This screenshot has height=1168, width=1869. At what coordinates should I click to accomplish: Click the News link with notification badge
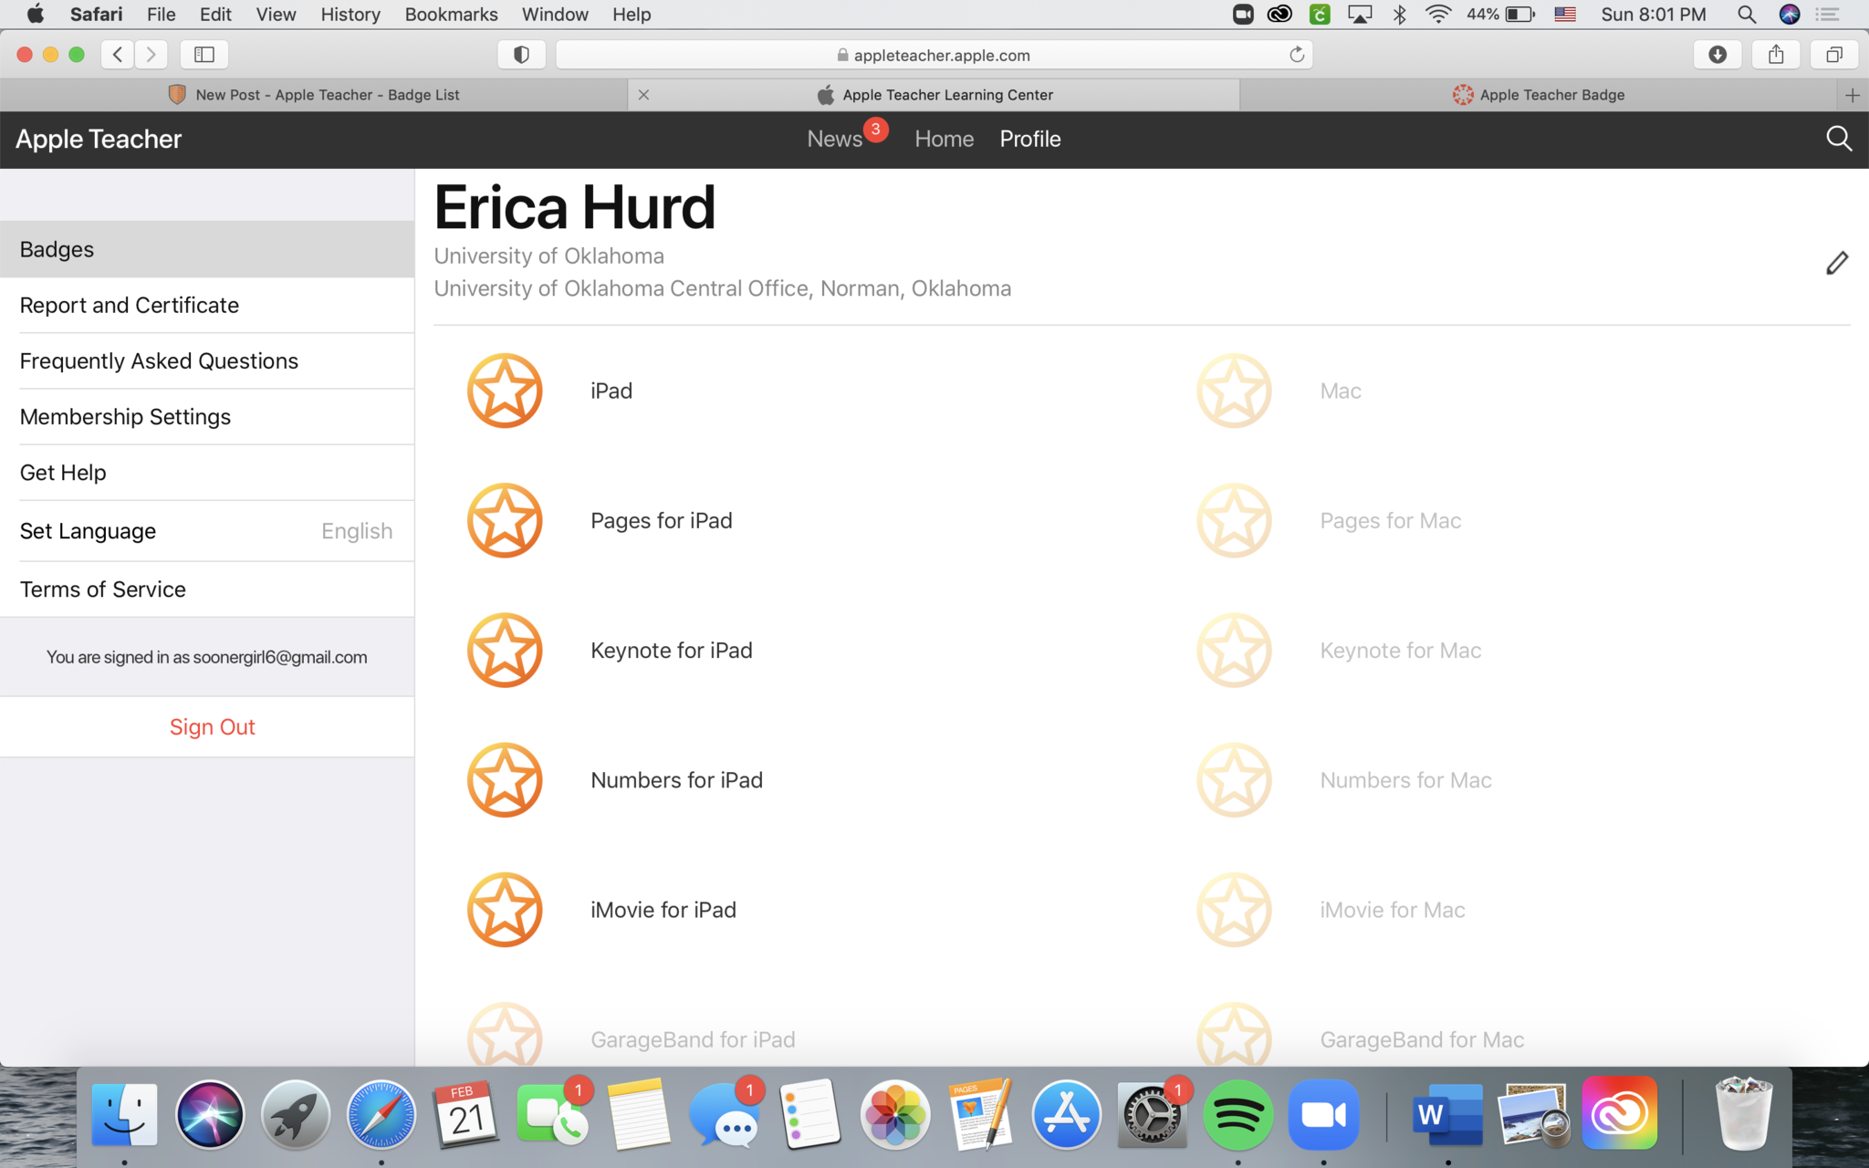834,139
